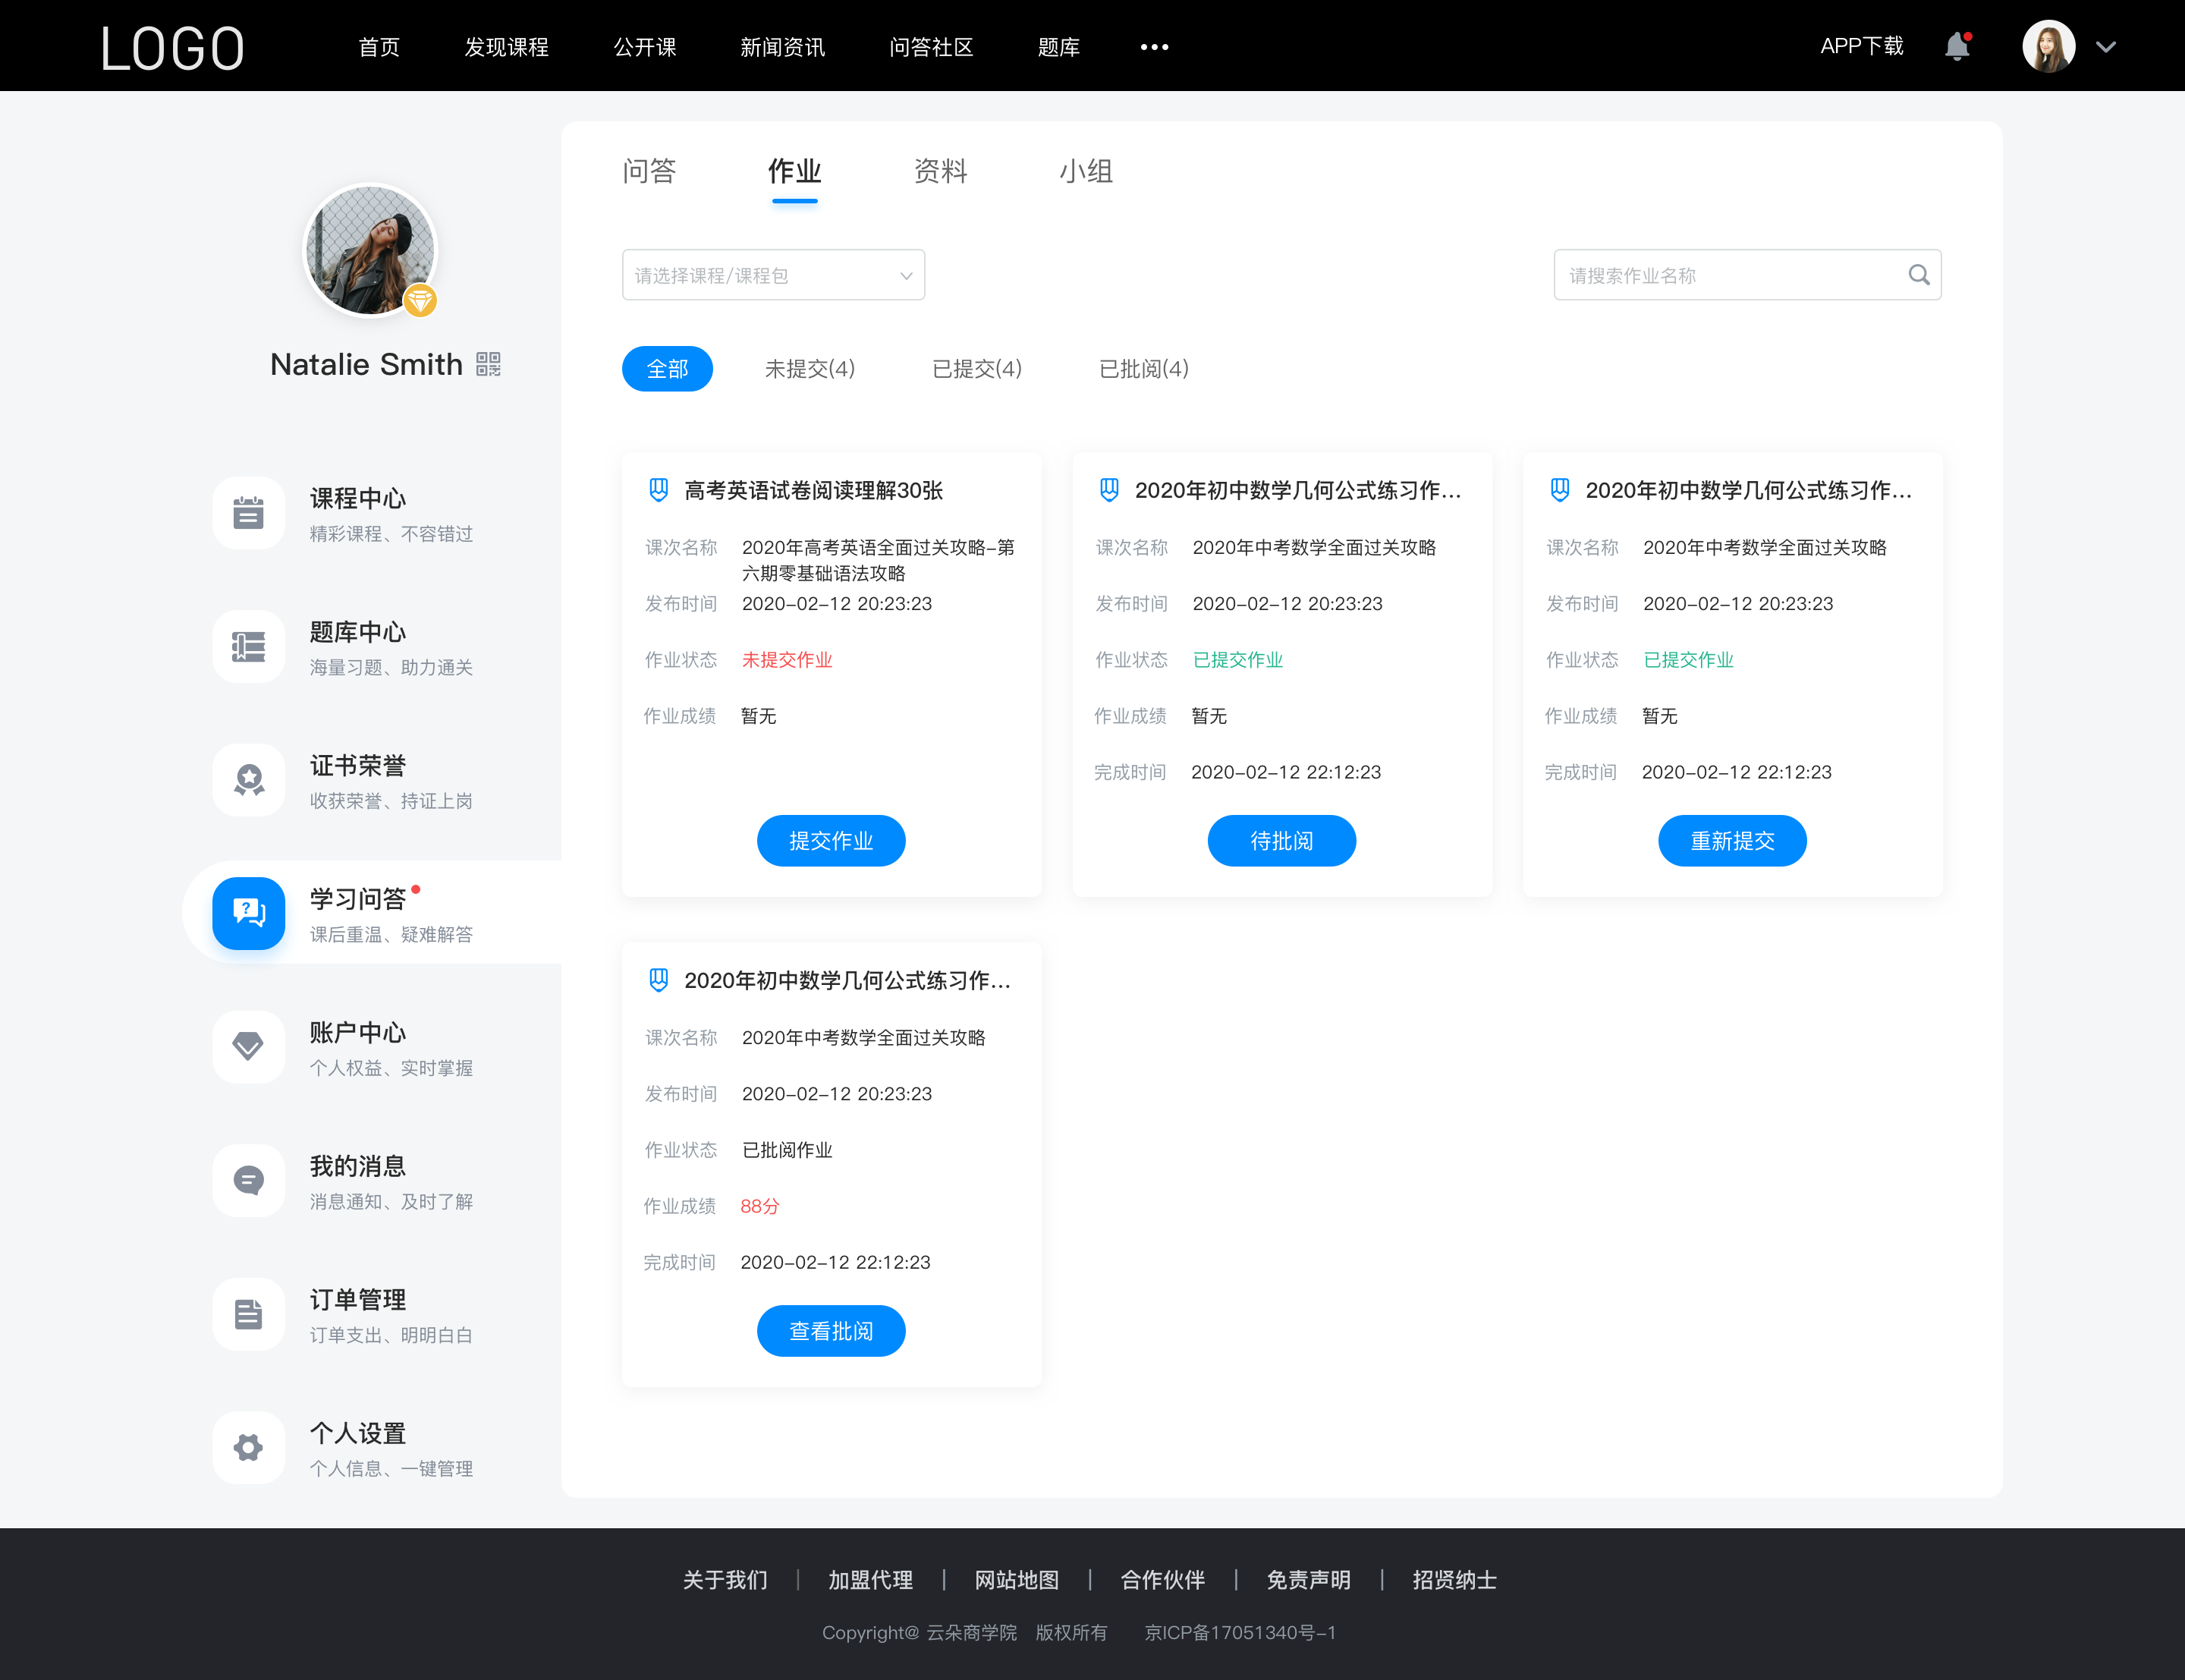
Task: Click 提交作业 button on English assignment
Action: 831,842
